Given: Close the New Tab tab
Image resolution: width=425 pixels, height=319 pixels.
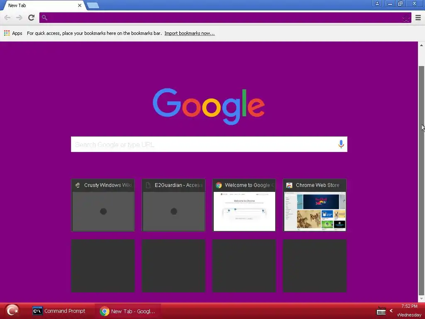Looking at the screenshot, I should [80, 5].
